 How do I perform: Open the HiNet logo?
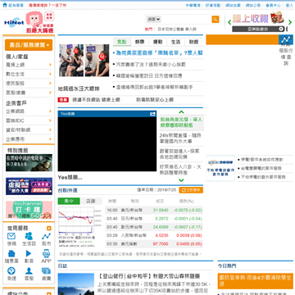(x=14, y=23)
